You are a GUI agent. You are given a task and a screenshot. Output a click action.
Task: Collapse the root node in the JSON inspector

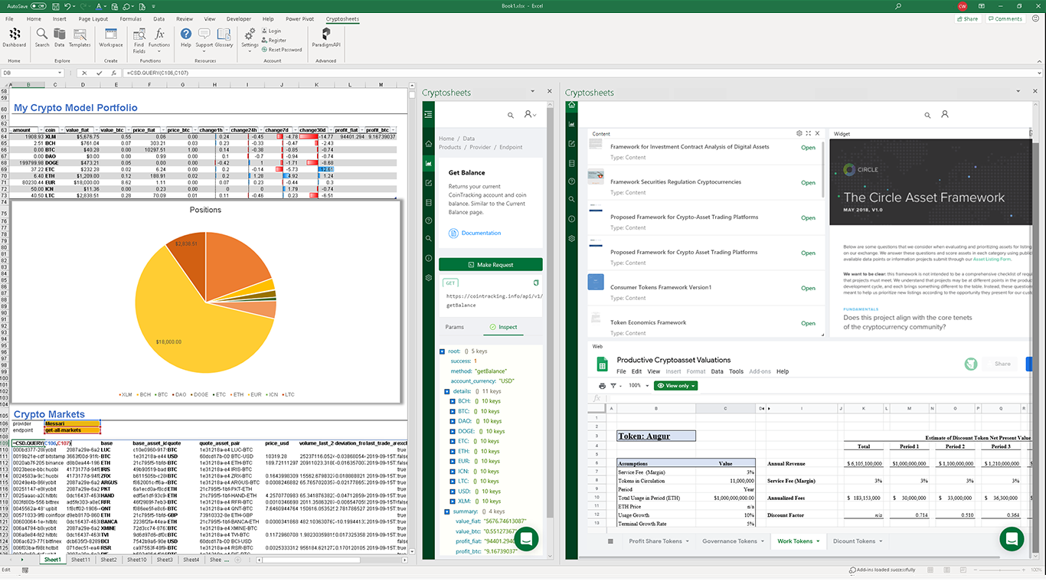(x=442, y=351)
